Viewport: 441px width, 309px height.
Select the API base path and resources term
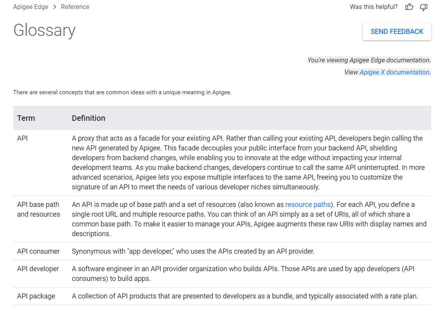pyautogui.click(x=39, y=209)
